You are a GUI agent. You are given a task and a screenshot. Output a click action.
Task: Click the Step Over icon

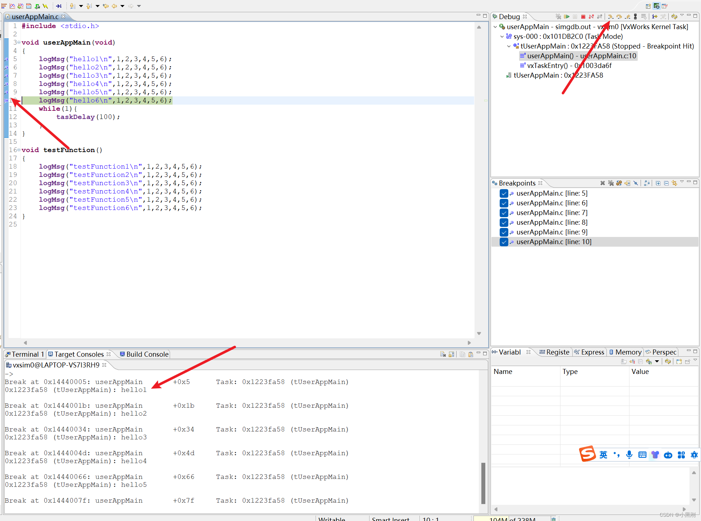[x=619, y=17]
